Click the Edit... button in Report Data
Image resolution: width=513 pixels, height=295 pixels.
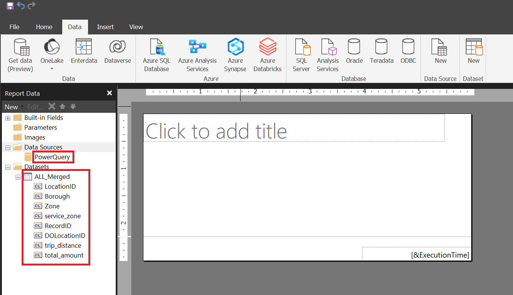tap(35, 107)
